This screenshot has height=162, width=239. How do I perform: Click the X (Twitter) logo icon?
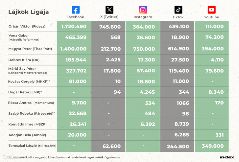(109, 10)
